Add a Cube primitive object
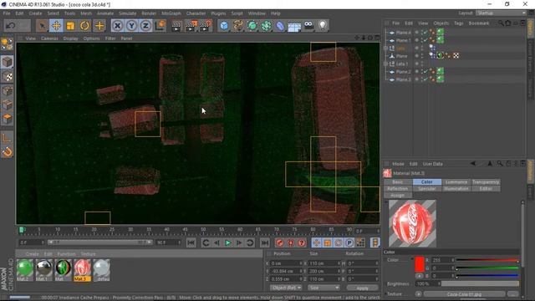Viewport: 535px width, 301px height. (x=224, y=26)
